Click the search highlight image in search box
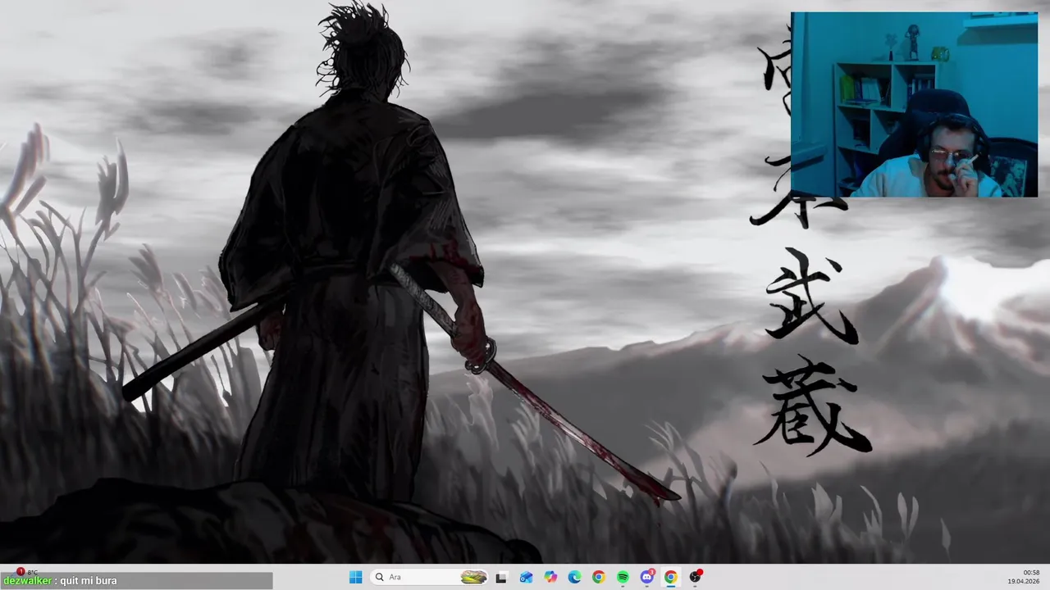The width and height of the screenshot is (1050, 590). click(473, 577)
